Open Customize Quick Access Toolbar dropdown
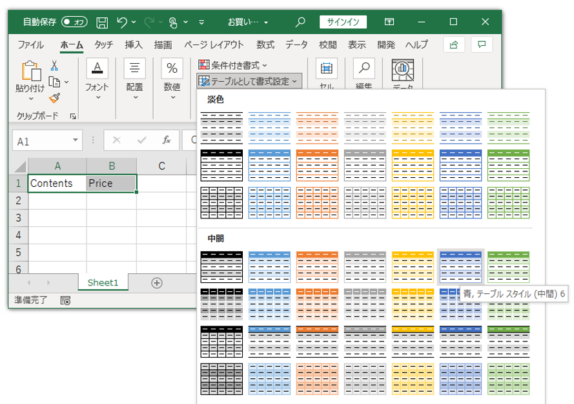 coord(201,23)
